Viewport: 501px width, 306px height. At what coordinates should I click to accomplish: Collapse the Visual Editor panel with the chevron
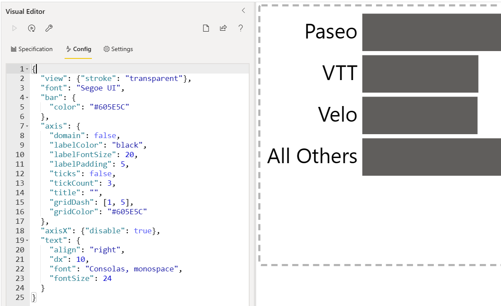click(x=243, y=10)
